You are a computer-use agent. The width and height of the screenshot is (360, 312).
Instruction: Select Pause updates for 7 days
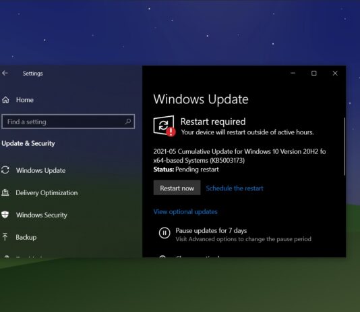(x=211, y=230)
